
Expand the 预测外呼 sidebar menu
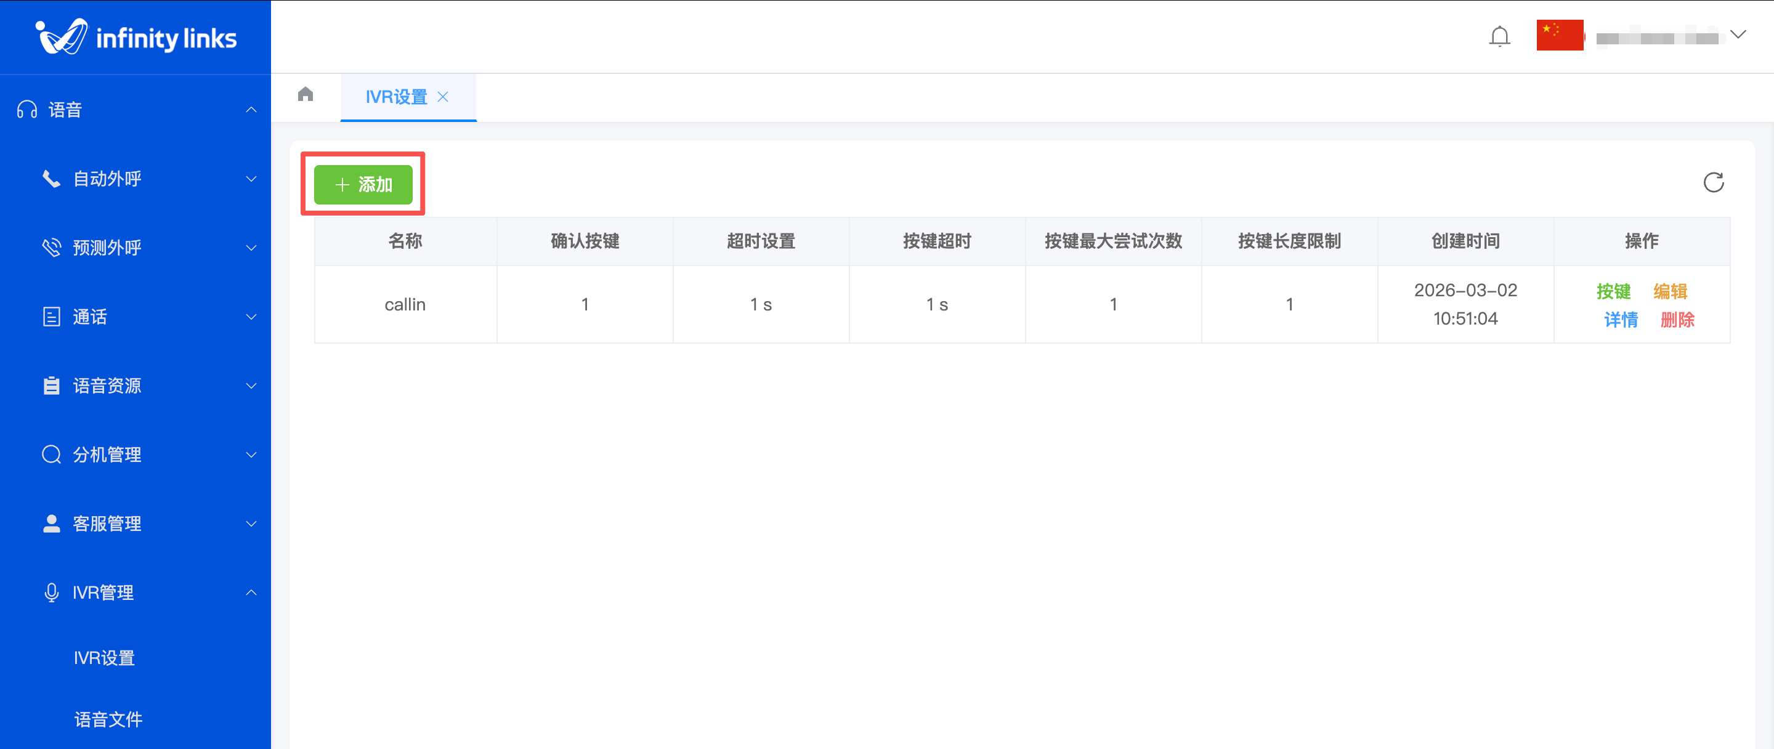[x=107, y=248]
